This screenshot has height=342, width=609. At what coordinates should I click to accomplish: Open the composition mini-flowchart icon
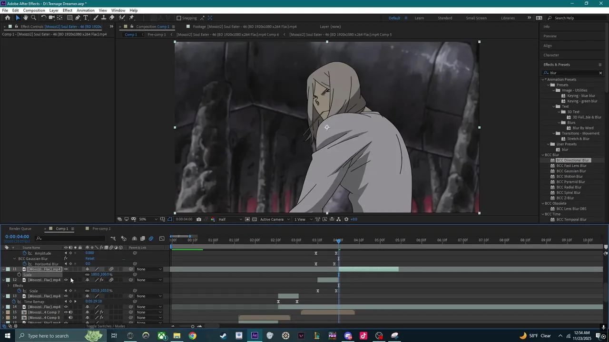[x=113, y=238]
